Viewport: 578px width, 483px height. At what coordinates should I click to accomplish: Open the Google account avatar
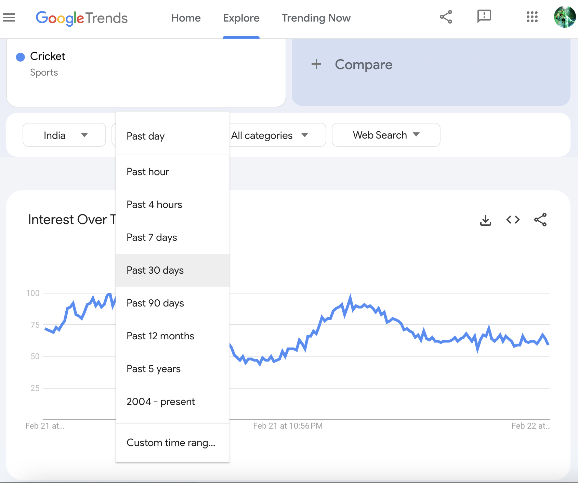click(x=565, y=17)
